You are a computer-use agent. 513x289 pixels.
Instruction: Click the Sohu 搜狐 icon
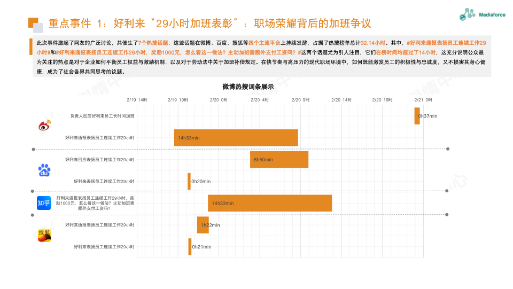click(44, 236)
